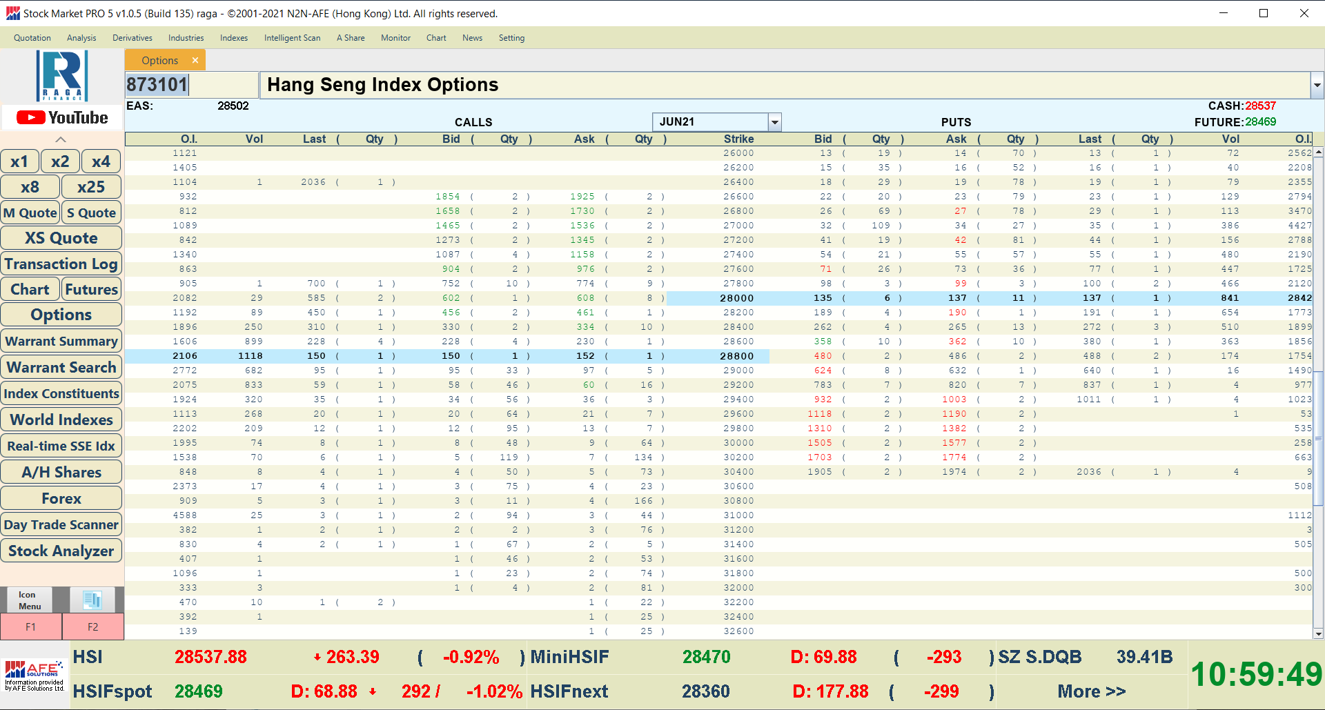Click the layout icon beside Icon Menu

pyautogui.click(x=92, y=600)
